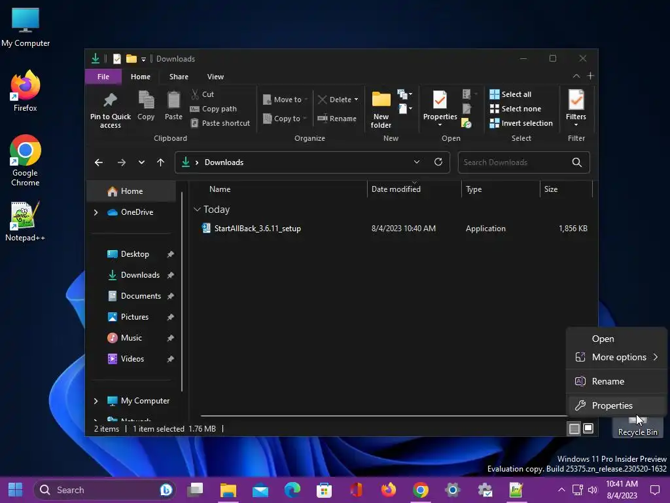Switch to details view layout icon
This screenshot has width=670, height=503.
(574, 428)
